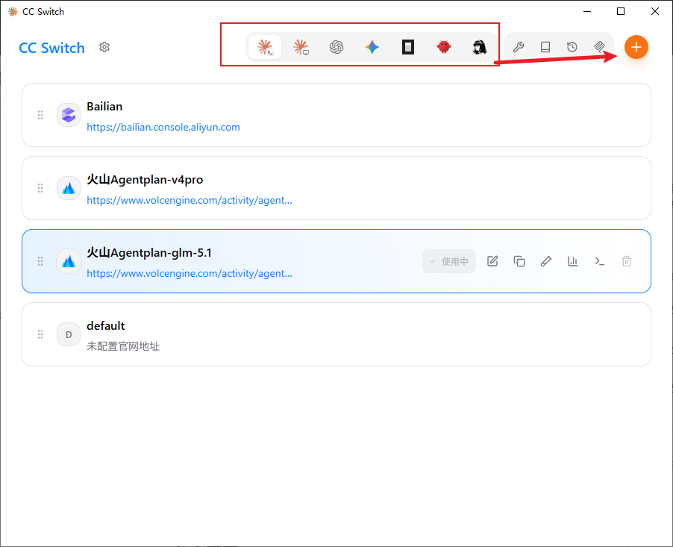Select the Claude Code terminal app tab
The width and height of the screenshot is (673, 547).
[265, 47]
